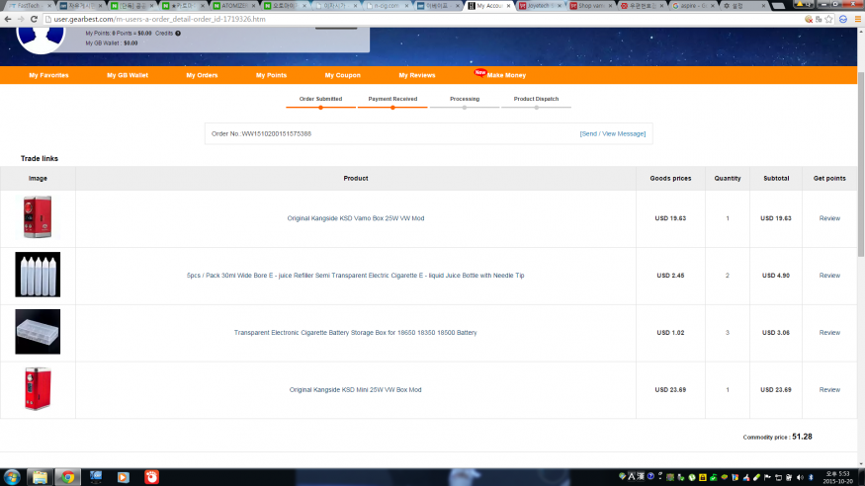Image resolution: width=865 pixels, height=486 pixels.
Task: Click the Credits help question mark icon
Action: 178,33
